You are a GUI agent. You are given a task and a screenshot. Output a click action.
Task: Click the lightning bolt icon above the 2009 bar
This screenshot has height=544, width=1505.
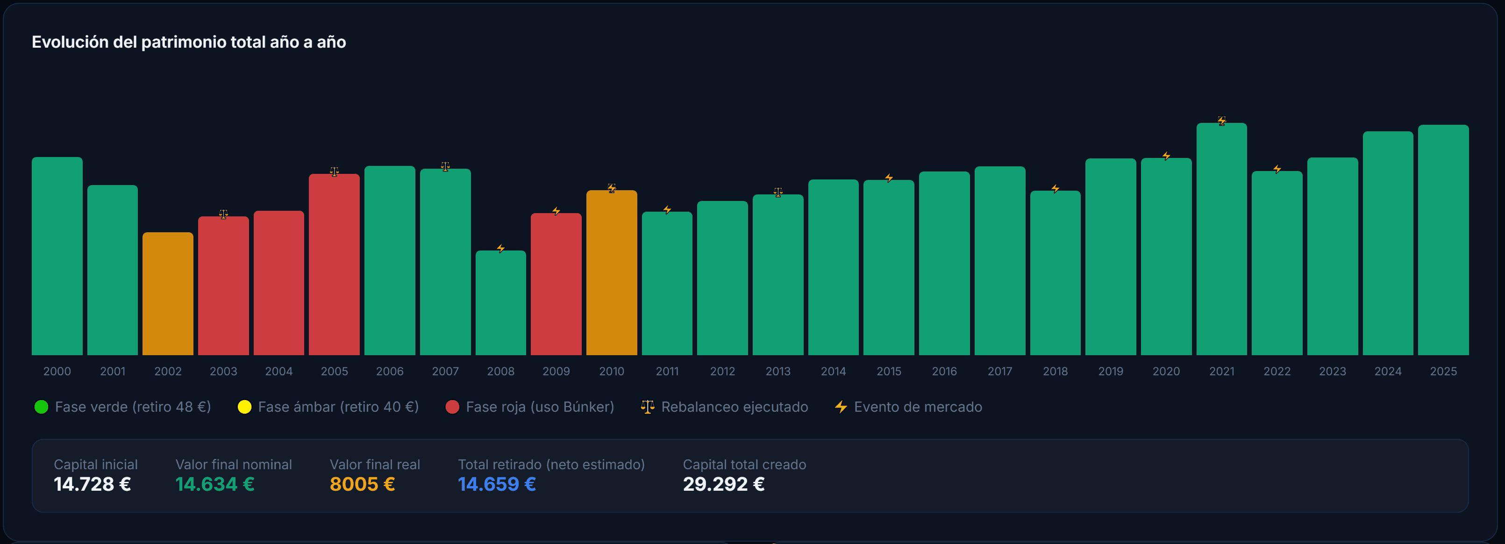(x=556, y=211)
